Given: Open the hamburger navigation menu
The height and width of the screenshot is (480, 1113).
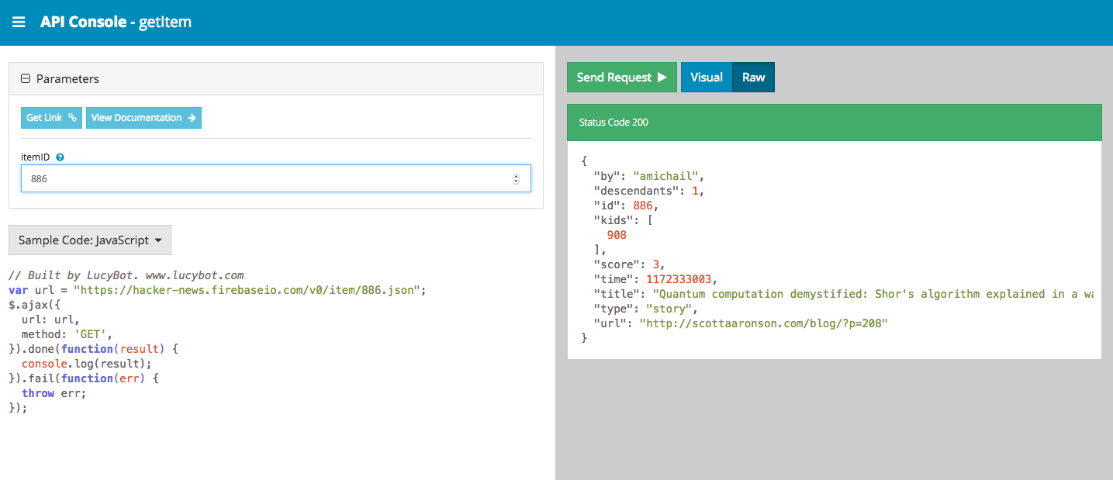Looking at the screenshot, I should point(19,22).
